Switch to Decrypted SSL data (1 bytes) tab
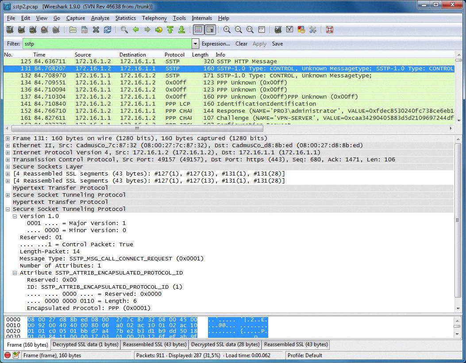466x363 pixels. (85, 344)
